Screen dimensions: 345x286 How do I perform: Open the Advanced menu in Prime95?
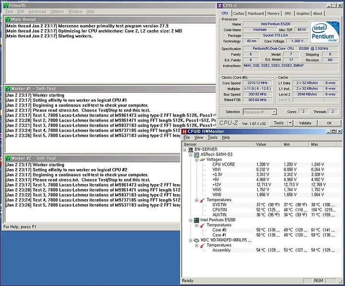click(37, 11)
